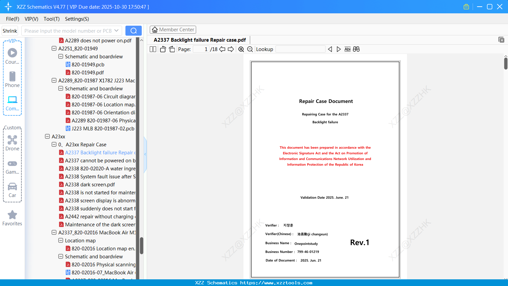
Task: Open the Phone category in sidebar
Action: point(12,80)
